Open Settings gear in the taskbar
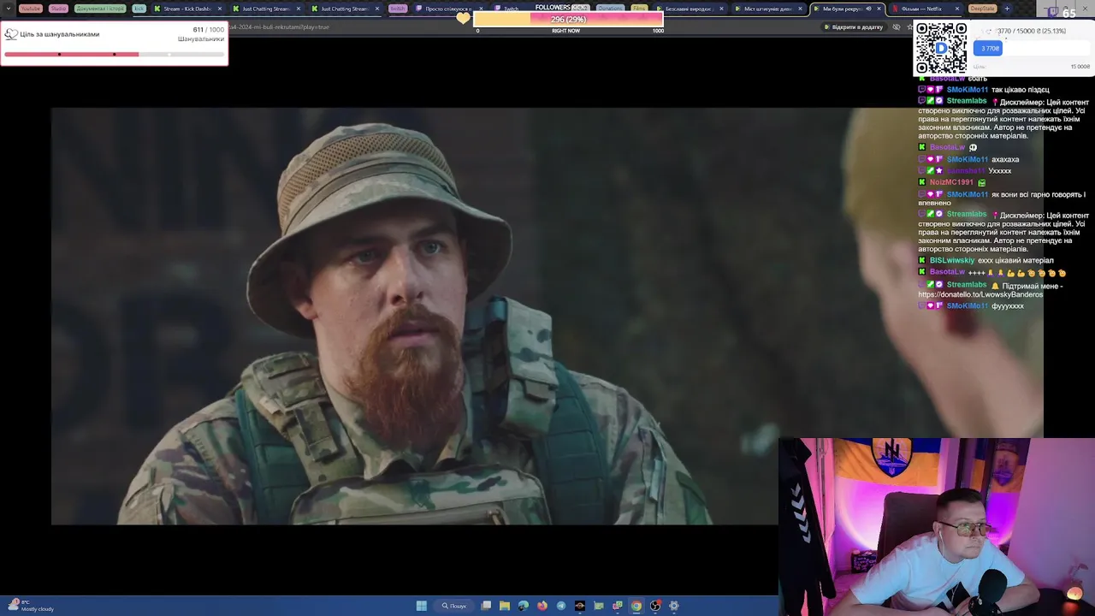The image size is (1095, 616). (x=674, y=606)
